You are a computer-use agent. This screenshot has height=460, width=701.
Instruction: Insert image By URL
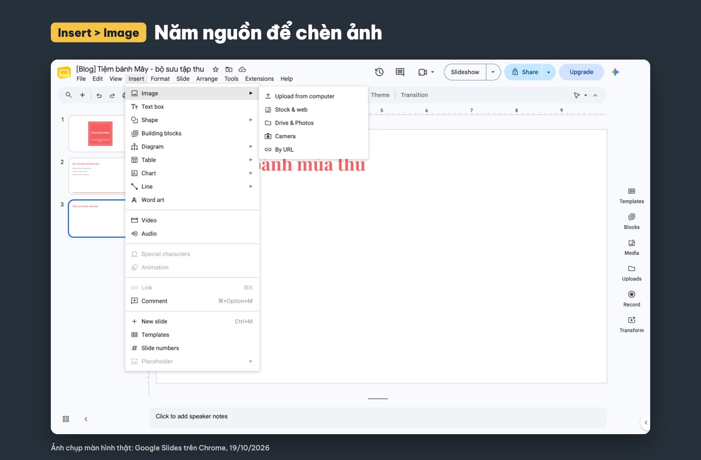coord(313,149)
